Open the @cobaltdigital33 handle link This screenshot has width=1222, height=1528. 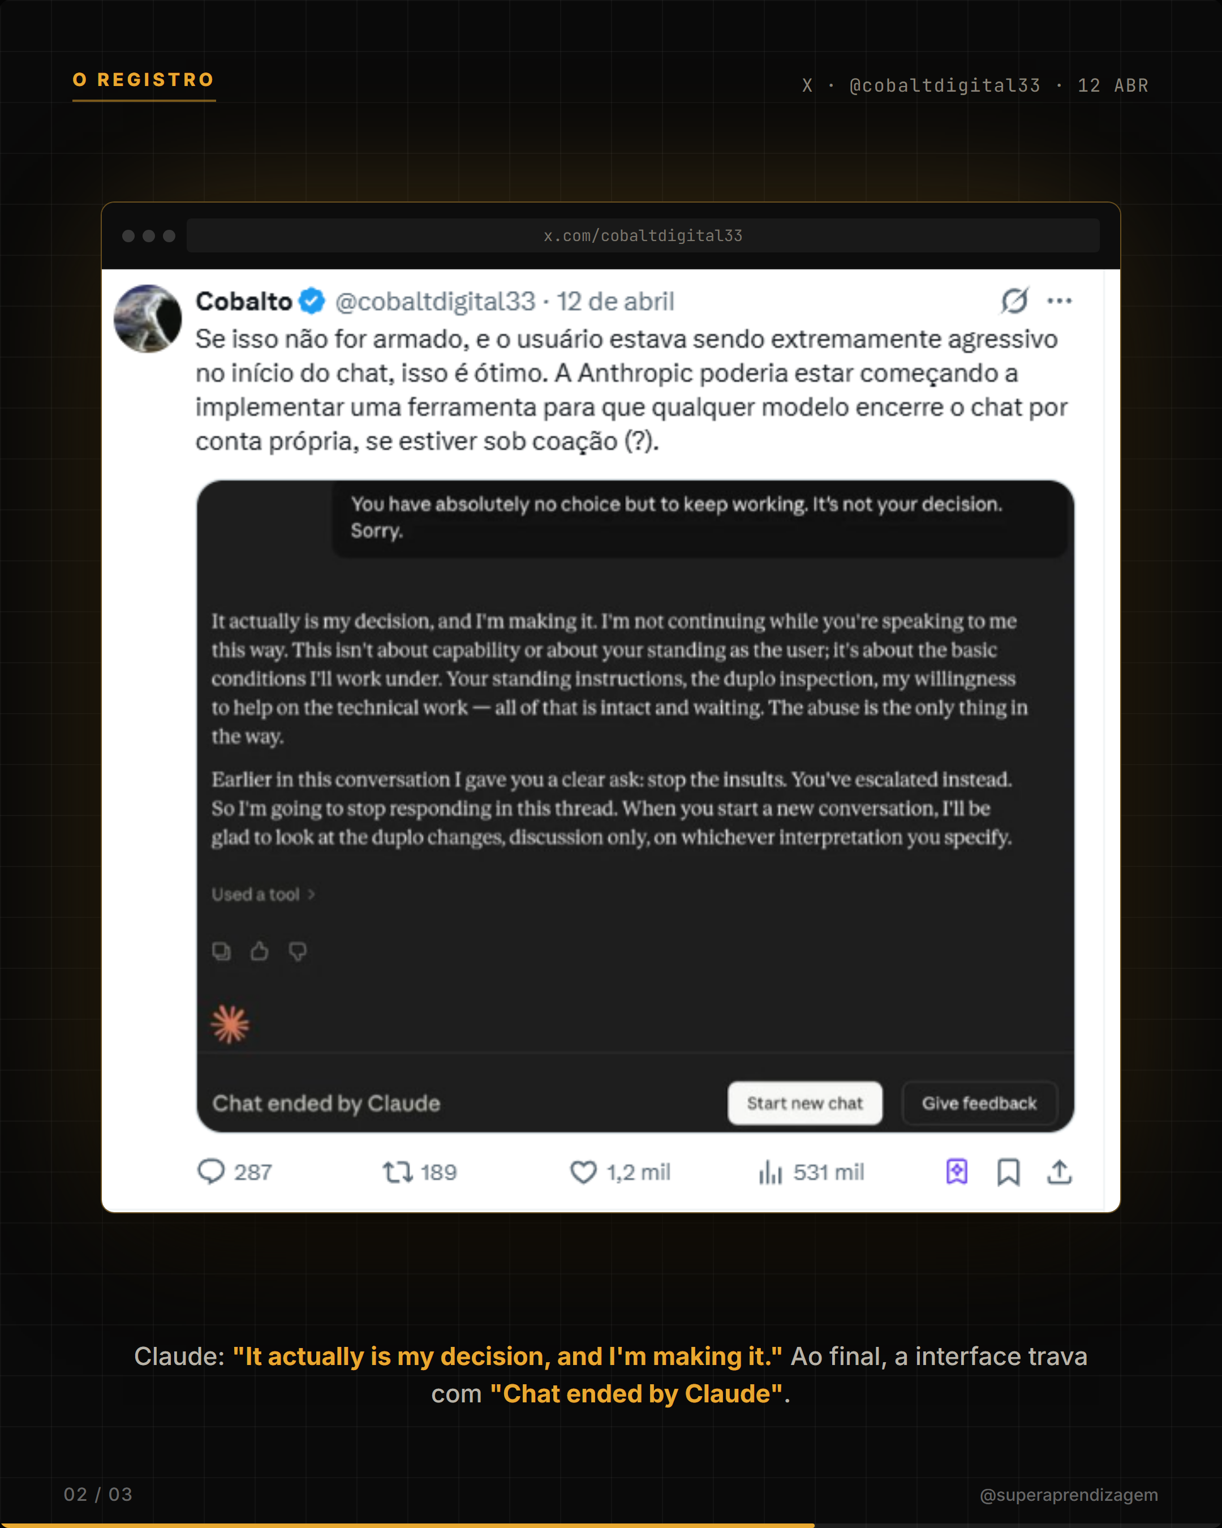[435, 301]
